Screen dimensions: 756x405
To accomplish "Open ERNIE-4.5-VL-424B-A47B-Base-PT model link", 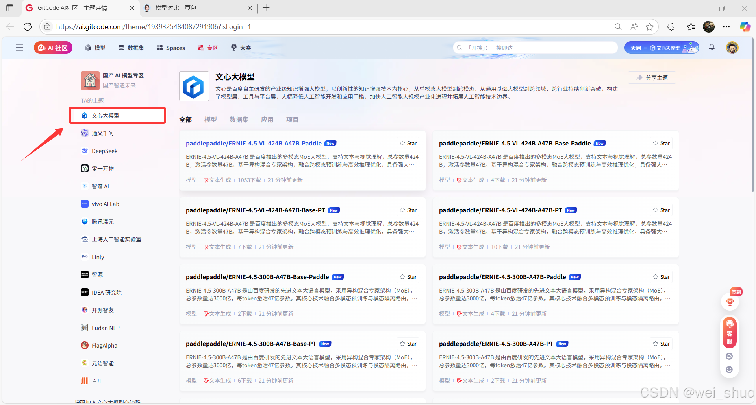I will 256,210.
